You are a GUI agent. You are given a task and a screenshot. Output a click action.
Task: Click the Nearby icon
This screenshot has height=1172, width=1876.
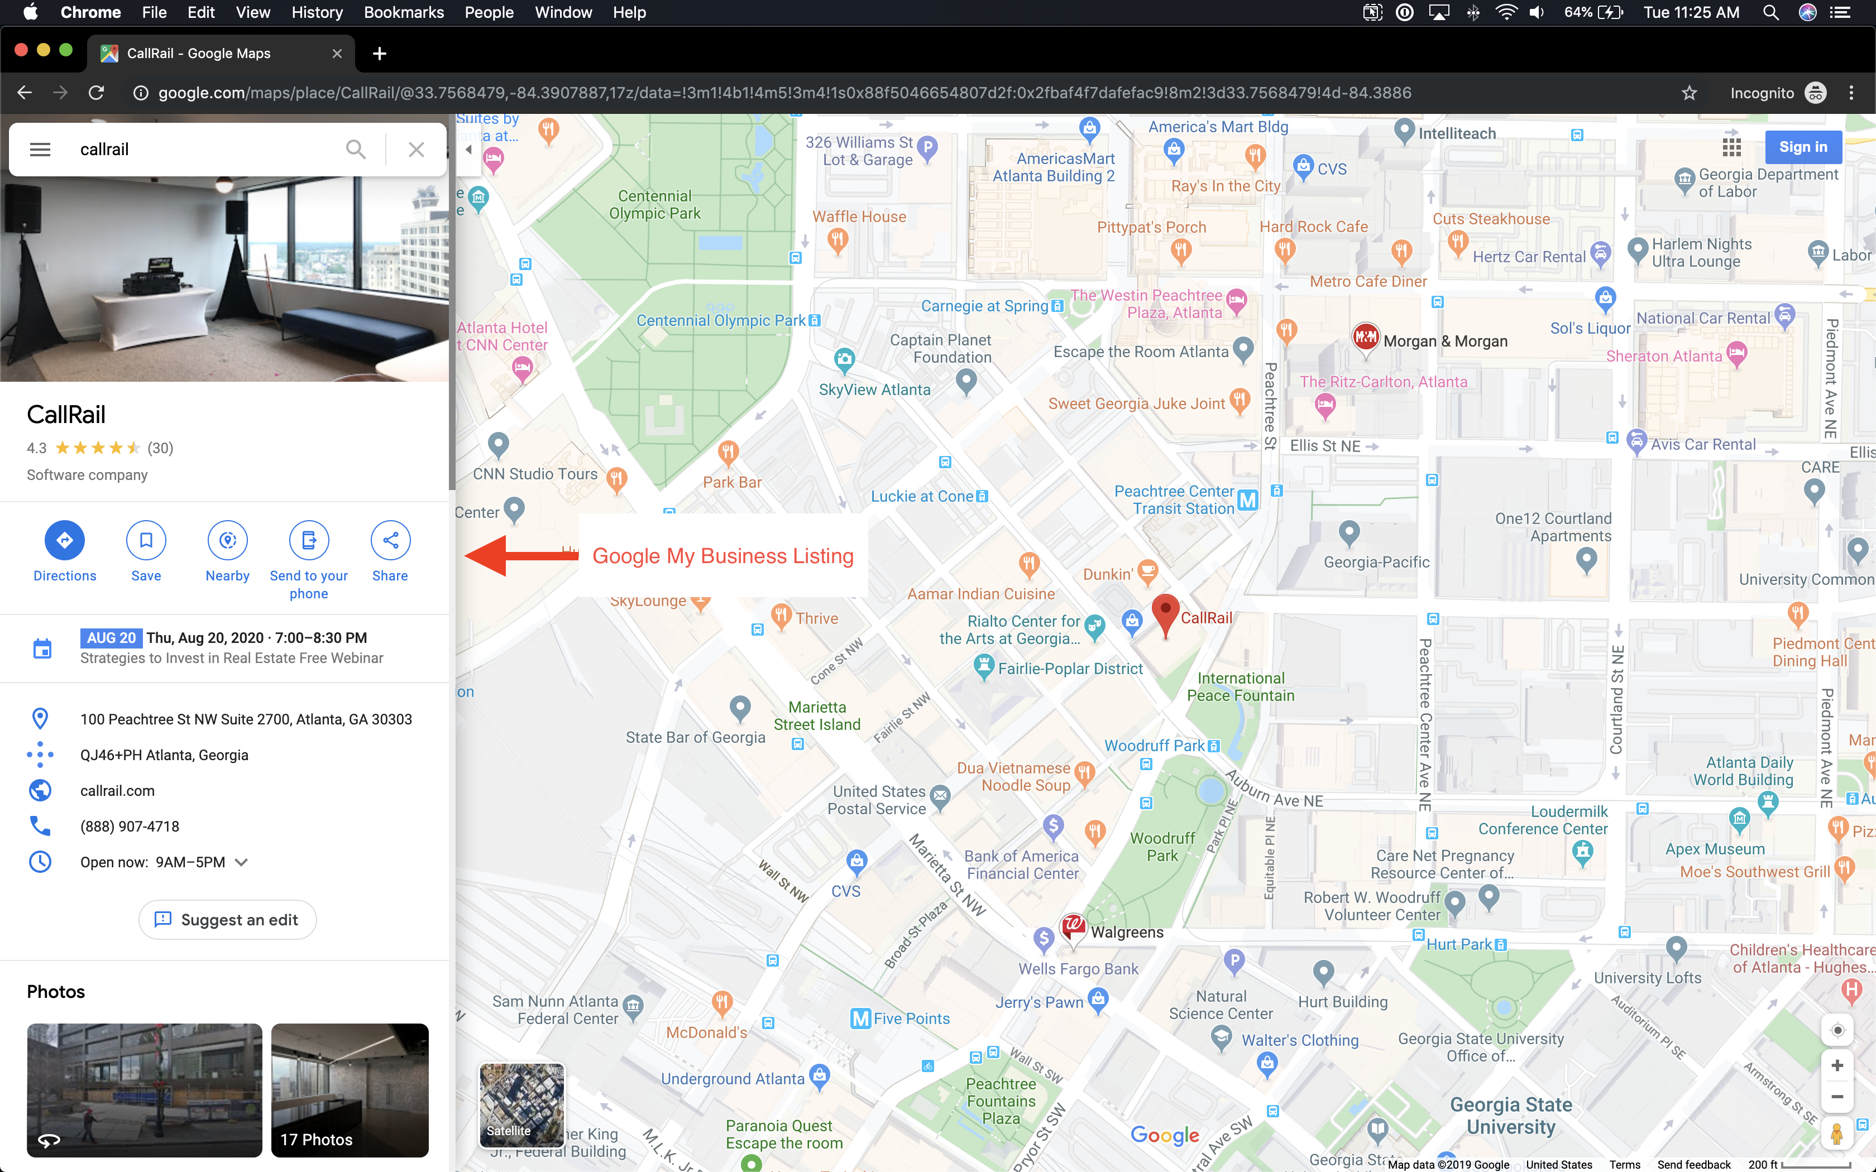(x=227, y=540)
